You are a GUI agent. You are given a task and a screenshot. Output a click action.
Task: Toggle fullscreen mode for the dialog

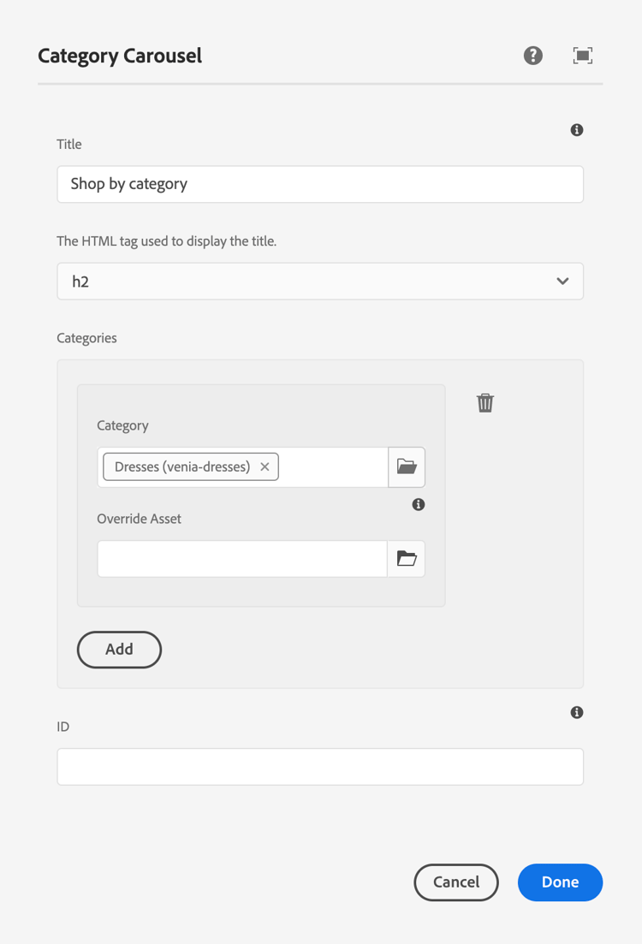click(583, 55)
